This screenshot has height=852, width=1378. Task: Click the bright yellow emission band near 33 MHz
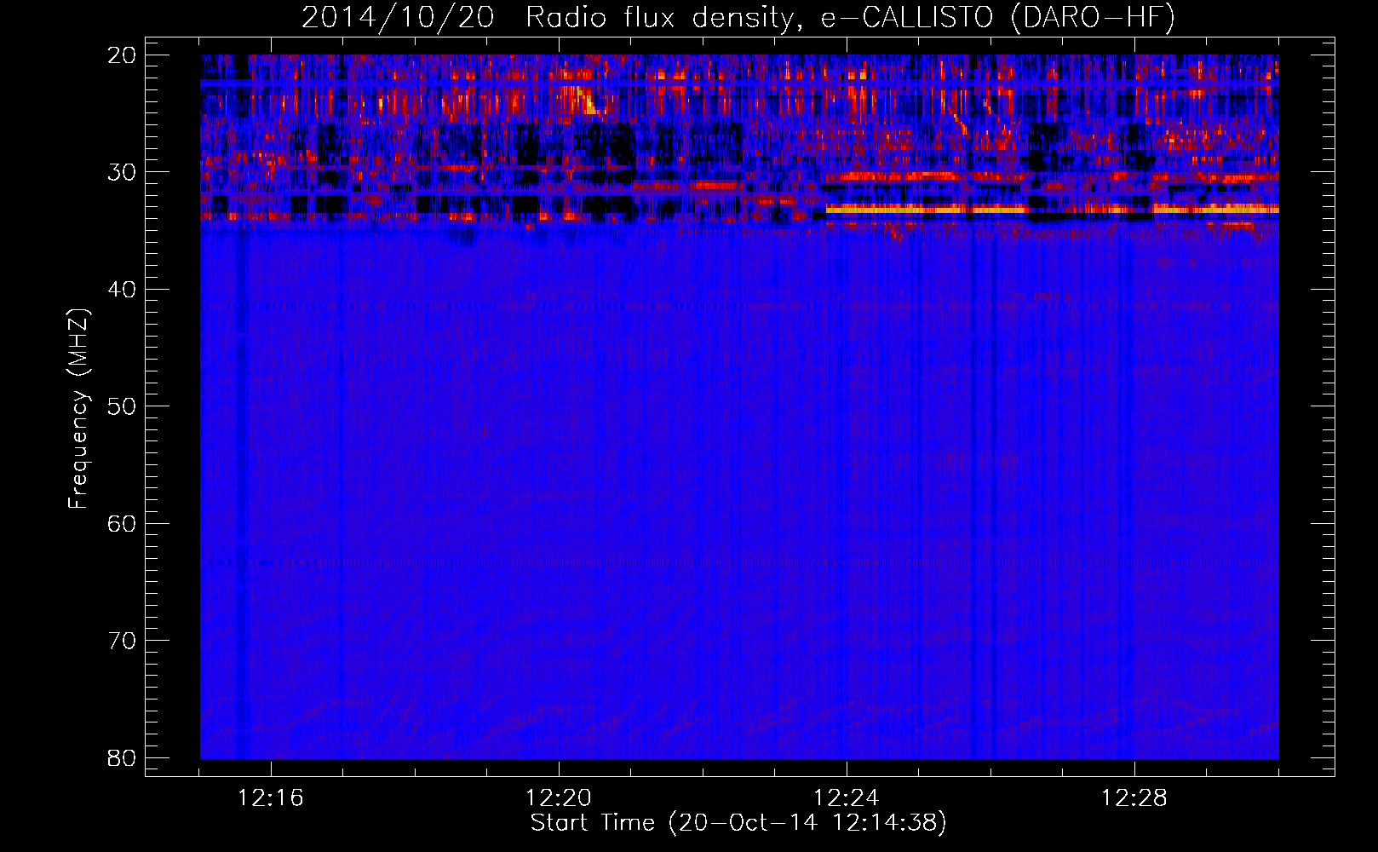(x=1052, y=208)
